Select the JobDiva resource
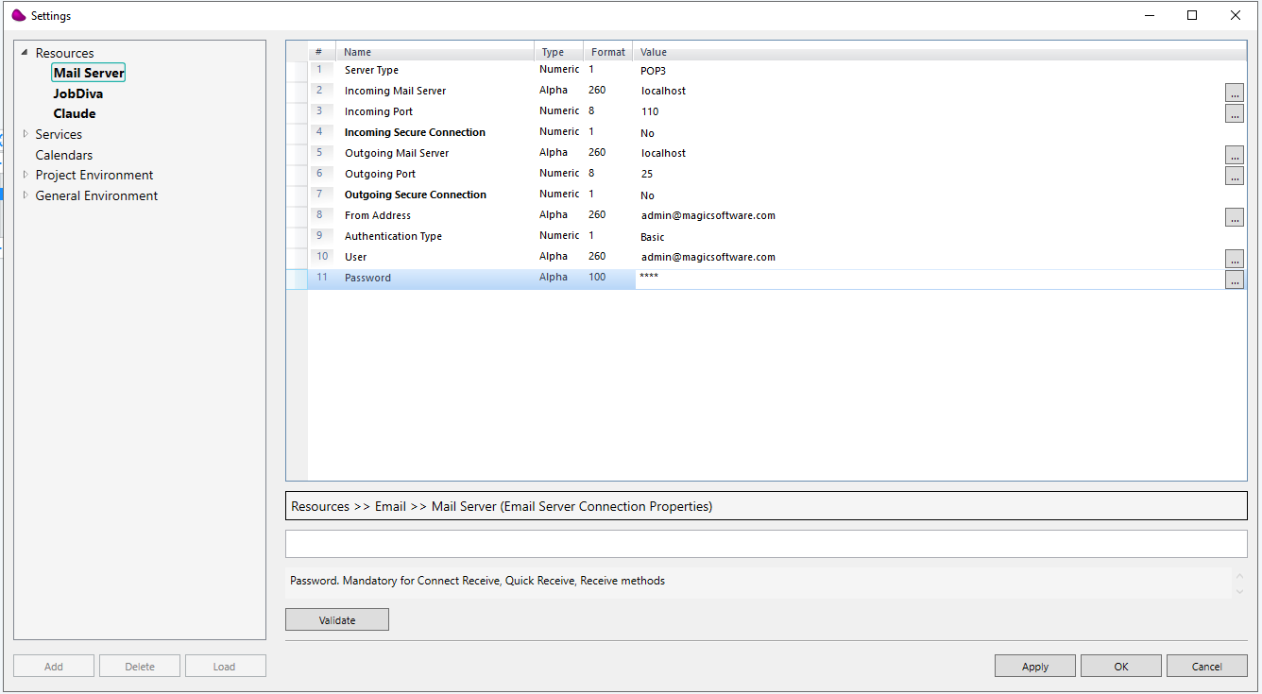The height and width of the screenshot is (694, 1262). [78, 93]
